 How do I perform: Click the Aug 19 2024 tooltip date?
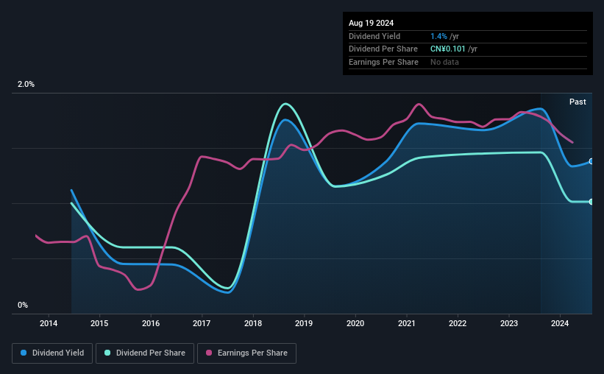point(371,23)
